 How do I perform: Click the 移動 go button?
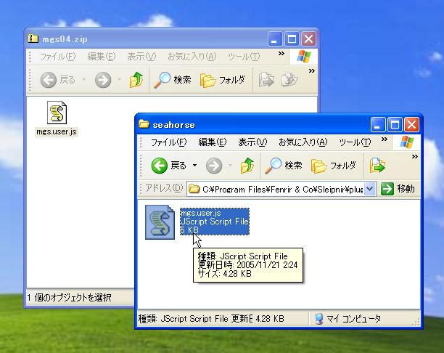pyautogui.click(x=398, y=189)
